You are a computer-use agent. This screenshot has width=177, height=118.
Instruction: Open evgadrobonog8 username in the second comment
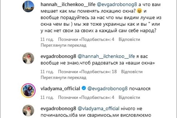(x=58, y=56)
